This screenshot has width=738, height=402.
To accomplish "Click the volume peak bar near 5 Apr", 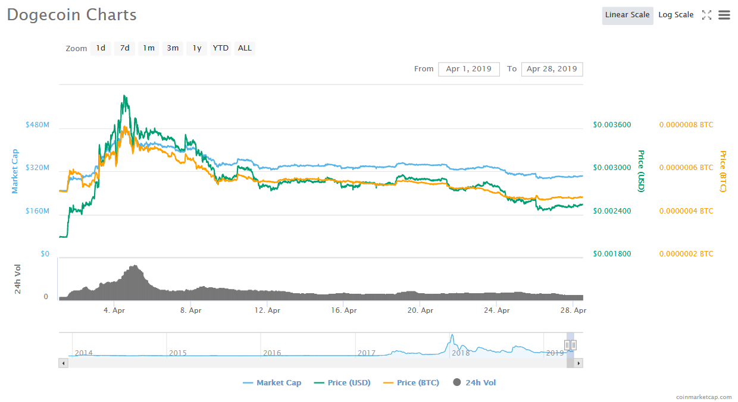I will point(136,282).
